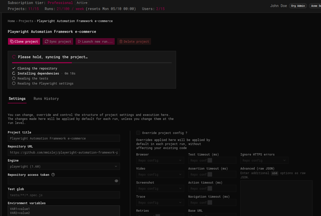Click the 'John Doe' user name
The image size is (321, 216).
tap(278, 6)
